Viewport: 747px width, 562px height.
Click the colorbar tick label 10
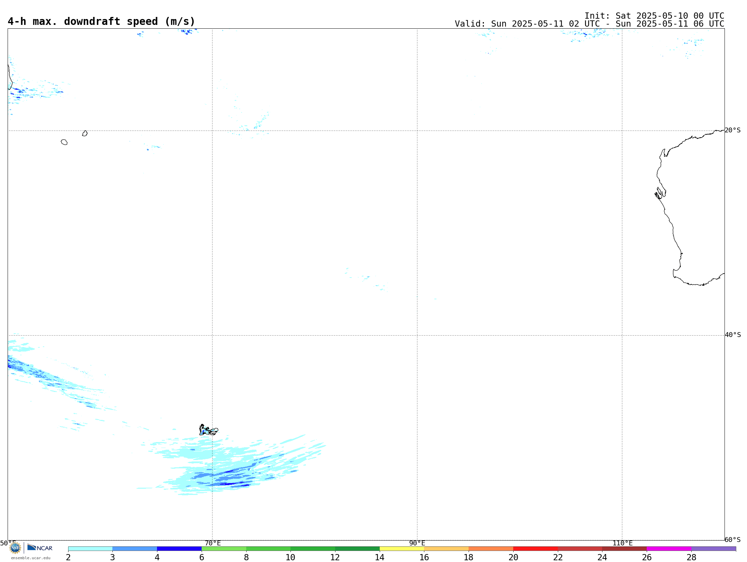pos(290,557)
